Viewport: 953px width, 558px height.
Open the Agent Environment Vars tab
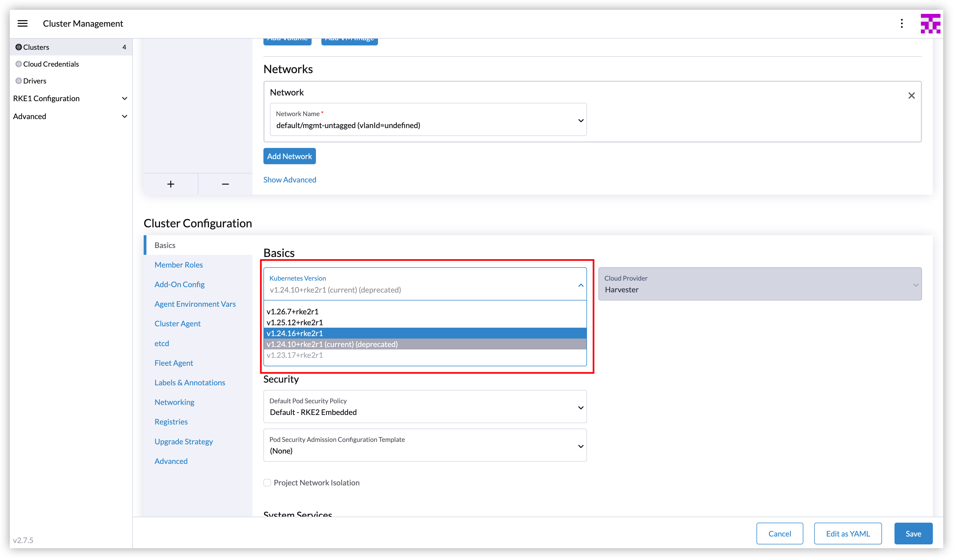198,304
